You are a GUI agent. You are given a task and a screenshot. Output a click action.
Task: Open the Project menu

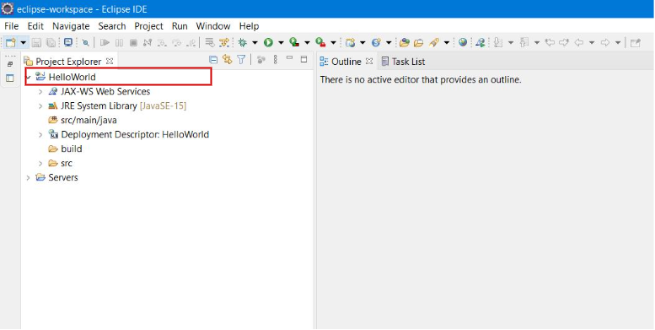point(148,26)
